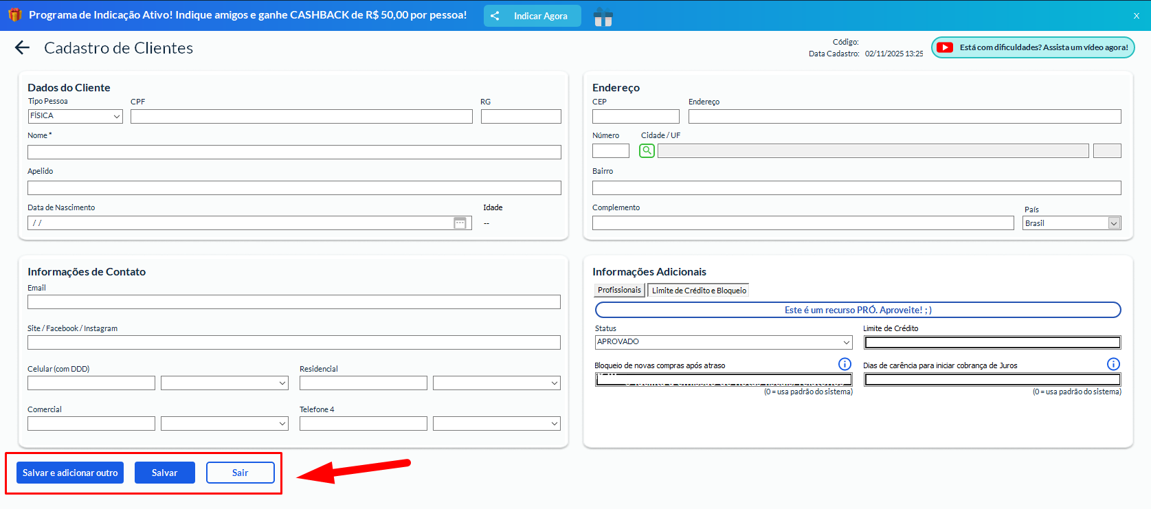1151x509 pixels.
Task: Open the calendar picker for Data de Nascimento
Action: tap(460, 223)
